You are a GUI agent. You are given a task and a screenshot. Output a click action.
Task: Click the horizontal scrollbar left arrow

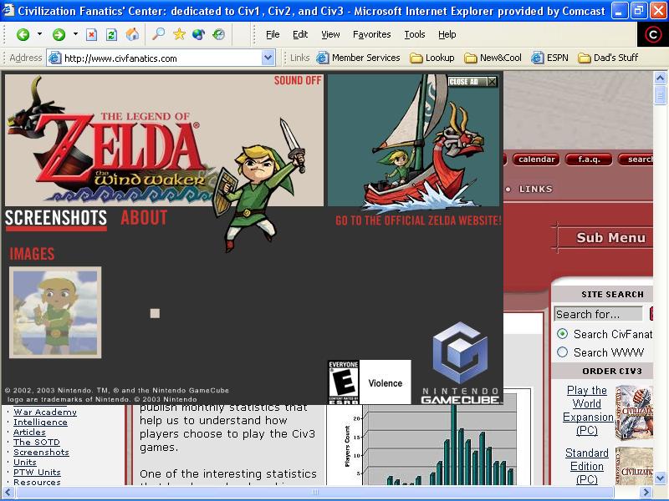click(x=8, y=492)
